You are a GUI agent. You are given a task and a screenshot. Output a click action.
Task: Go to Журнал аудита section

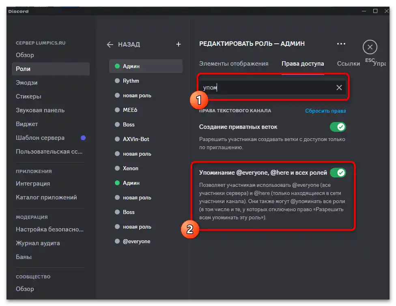[x=38, y=243]
